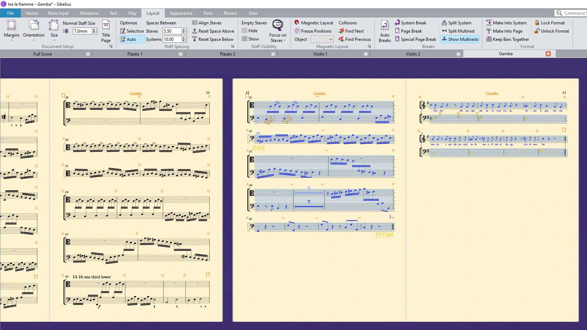Click Reset Space Below

pos(213,39)
